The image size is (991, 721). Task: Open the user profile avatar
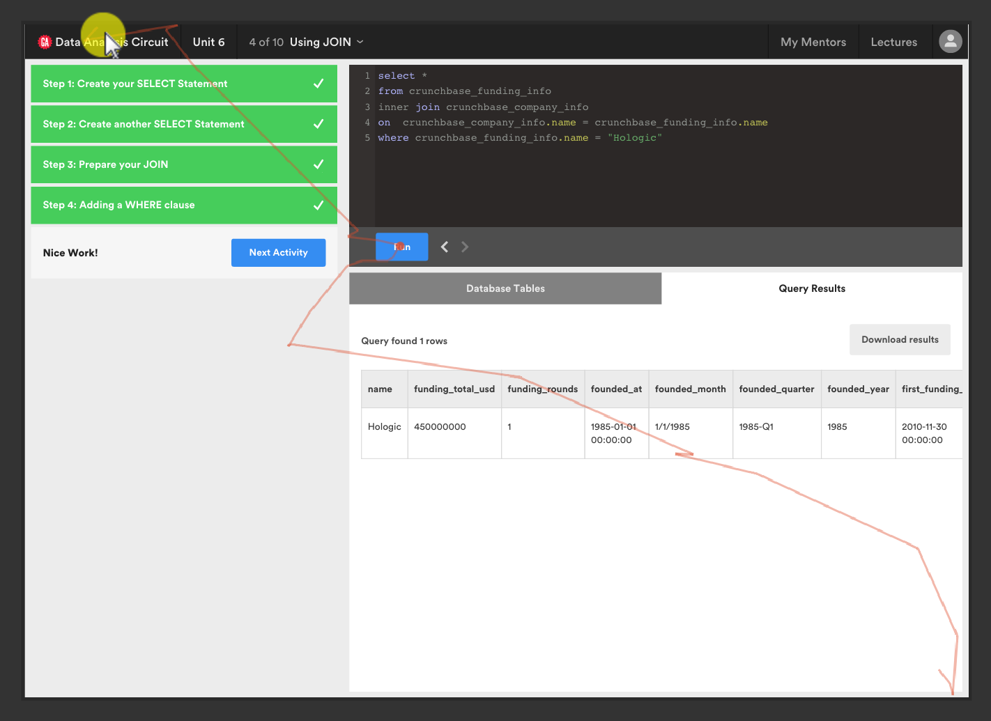(x=951, y=41)
